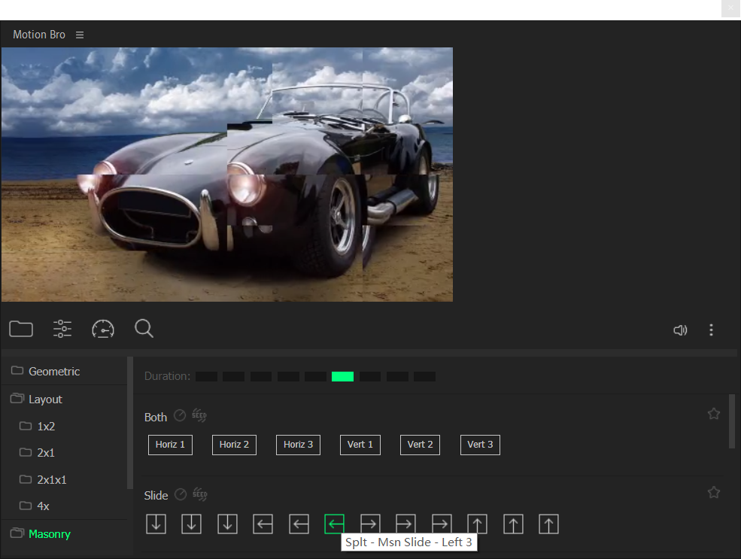The image size is (741, 559).
Task: Favorite the Slide group with its star
Action: (x=714, y=492)
